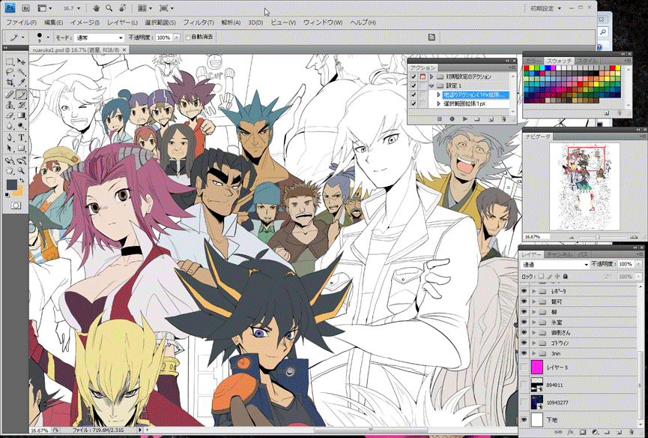Hide the 下地 layer via eye icon
This screenshot has height=438, width=648.
[524, 421]
